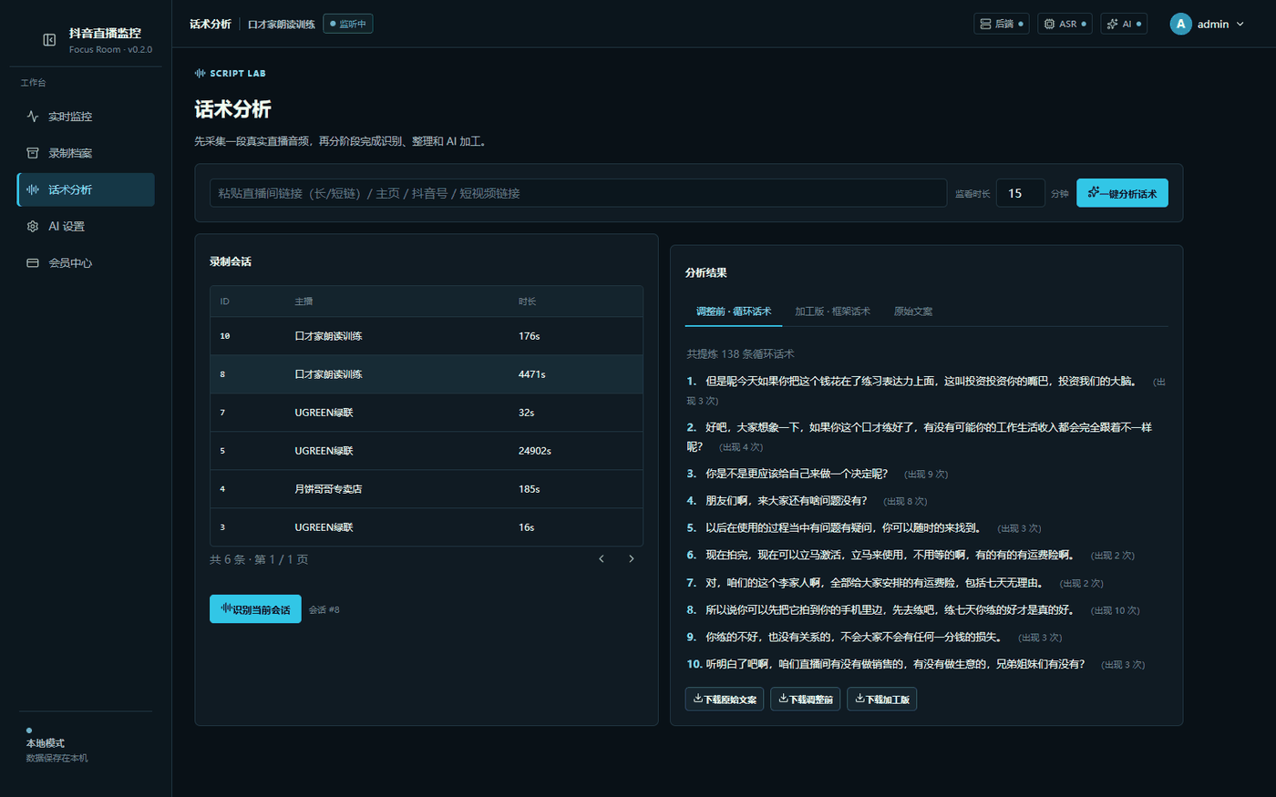The height and width of the screenshot is (797, 1276).
Task: Click the live room link input field
Action: point(579,193)
